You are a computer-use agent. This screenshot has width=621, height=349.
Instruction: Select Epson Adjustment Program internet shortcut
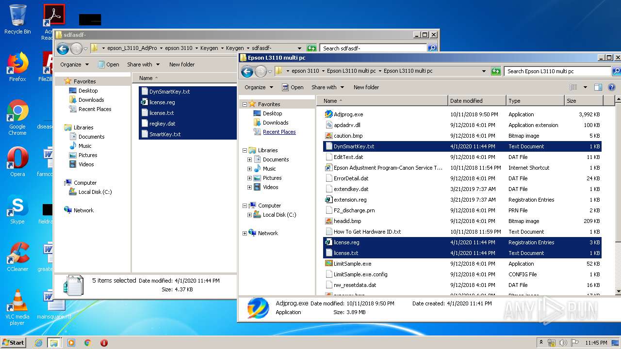pyautogui.click(x=388, y=168)
